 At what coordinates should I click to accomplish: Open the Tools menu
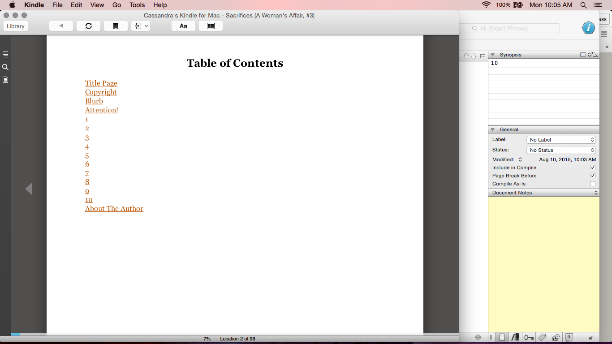tap(137, 5)
